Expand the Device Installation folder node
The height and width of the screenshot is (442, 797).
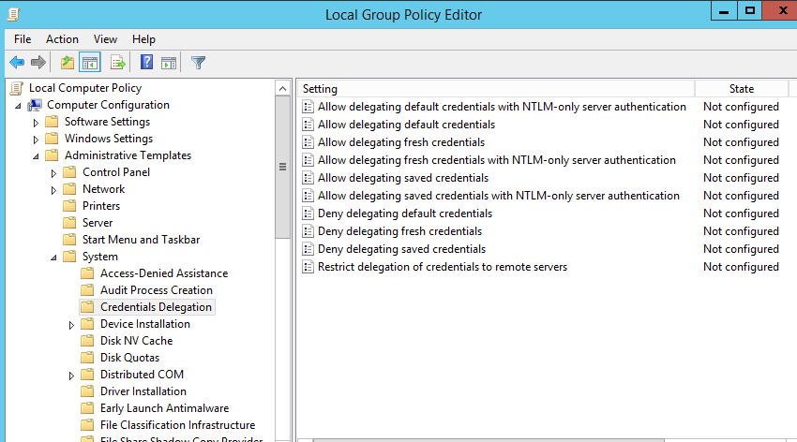click(72, 325)
